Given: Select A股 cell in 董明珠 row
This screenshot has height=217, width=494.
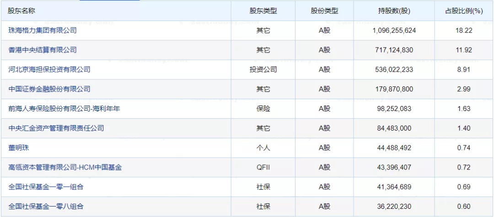Looking at the screenshot, I should 324,148.
